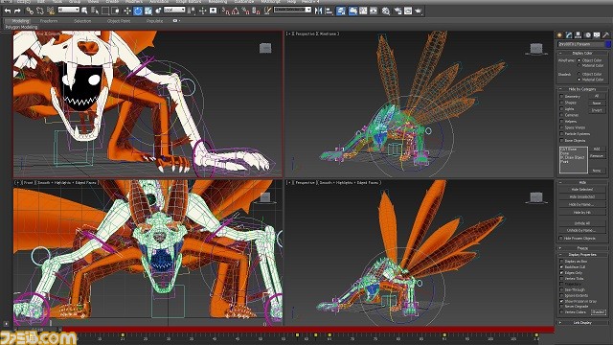Activate the Bind to Space Warp tool

51,11
